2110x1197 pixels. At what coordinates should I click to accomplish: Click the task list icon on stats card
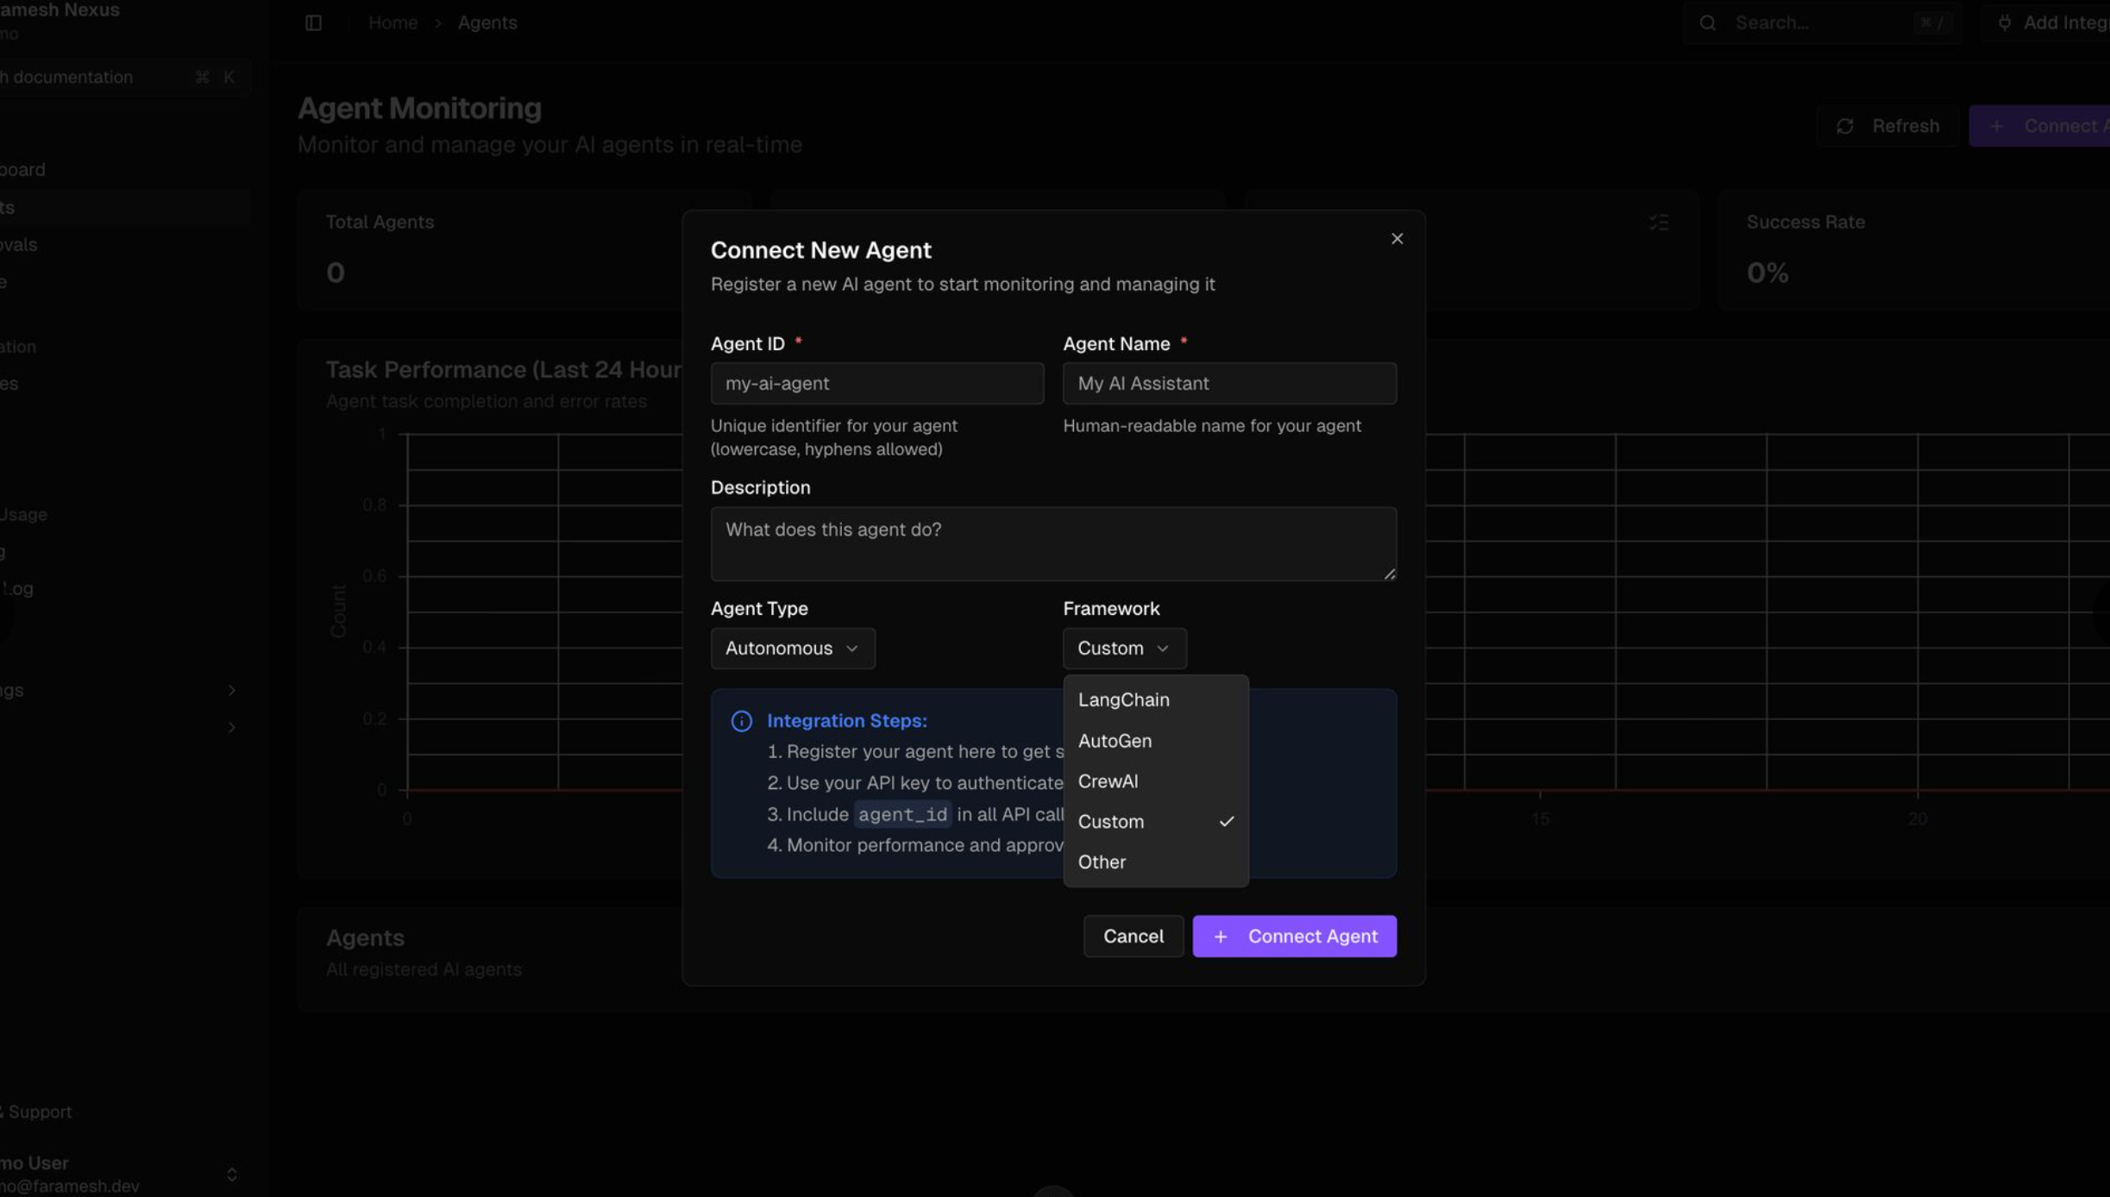(x=1658, y=222)
